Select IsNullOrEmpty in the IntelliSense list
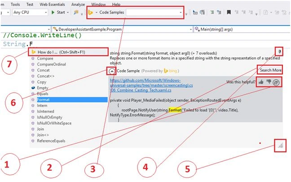 pyautogui.click(x=49, y=117)
